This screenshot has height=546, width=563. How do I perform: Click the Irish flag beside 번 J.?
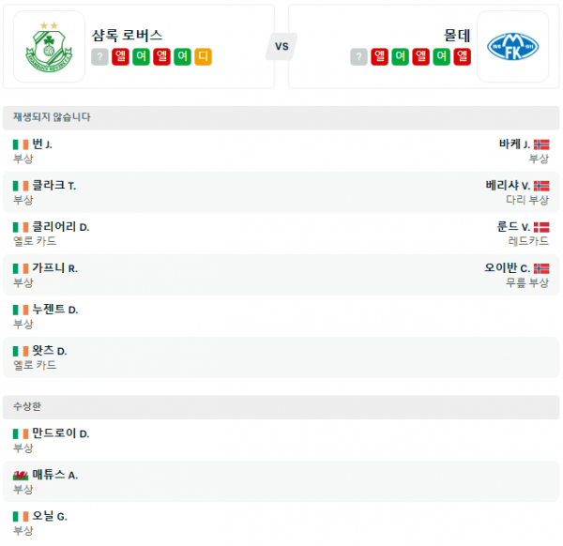pos(21,144)
